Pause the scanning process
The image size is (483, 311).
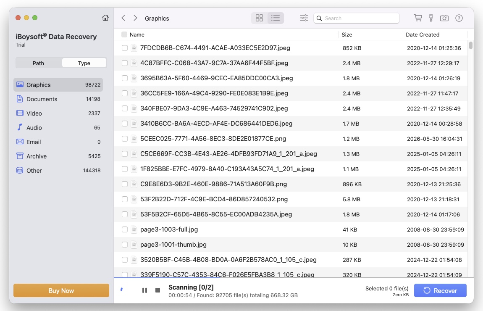click(144, 290)
